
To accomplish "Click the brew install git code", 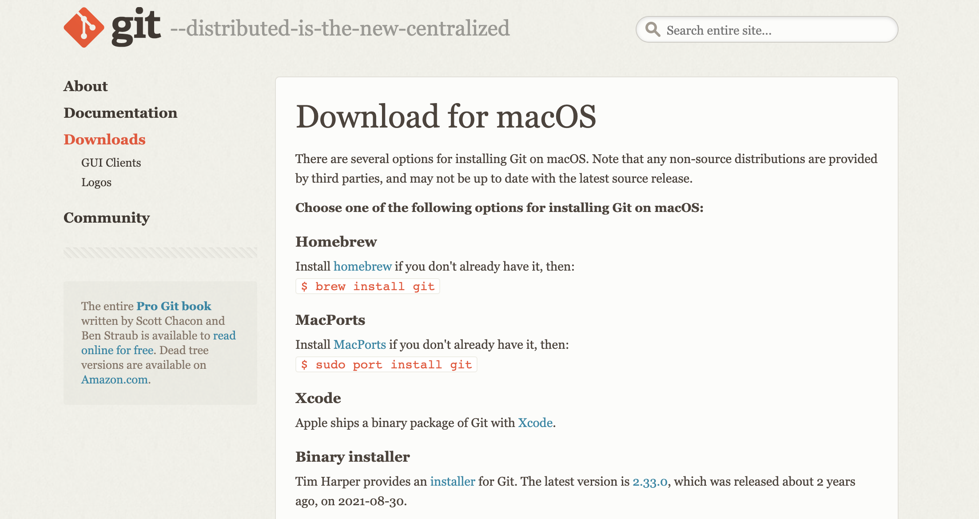I will pyautogui.click(x=368, y=287).
